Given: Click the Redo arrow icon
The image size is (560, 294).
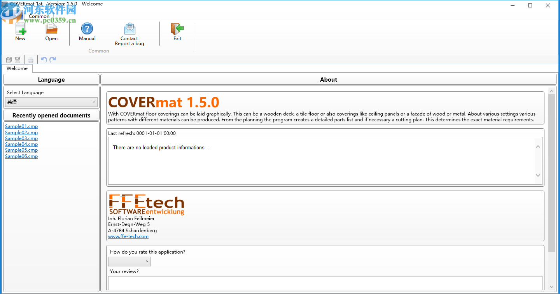Looking at the screenshot, I should pos(52,59).
